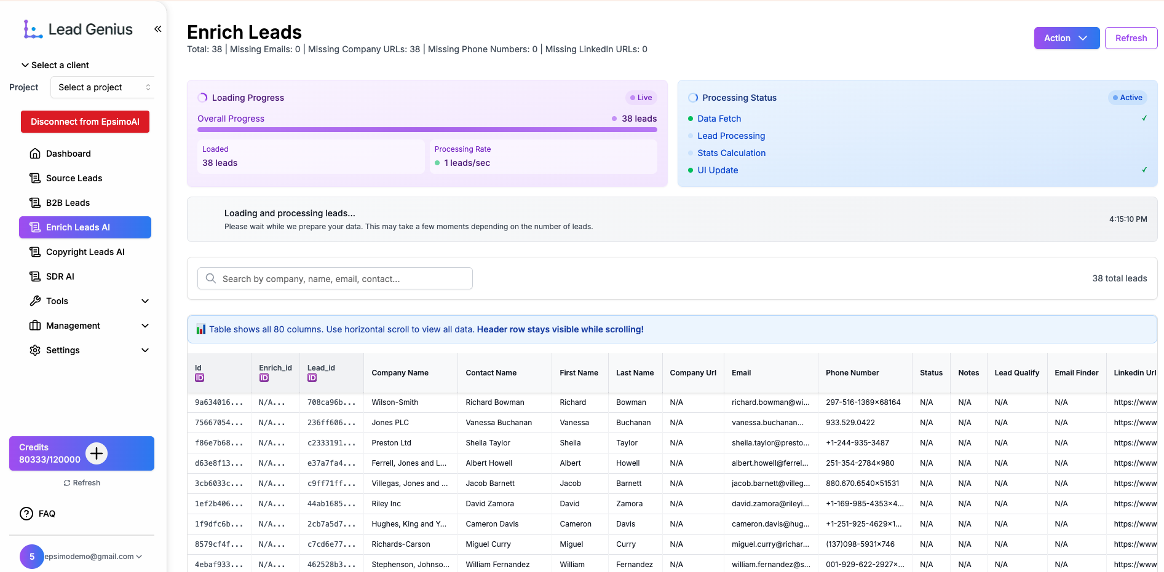Image resolution: width=1164 pixels, height=572 pixels.
Task: Click the Dashboard home icon
Action: pos(35,154)
